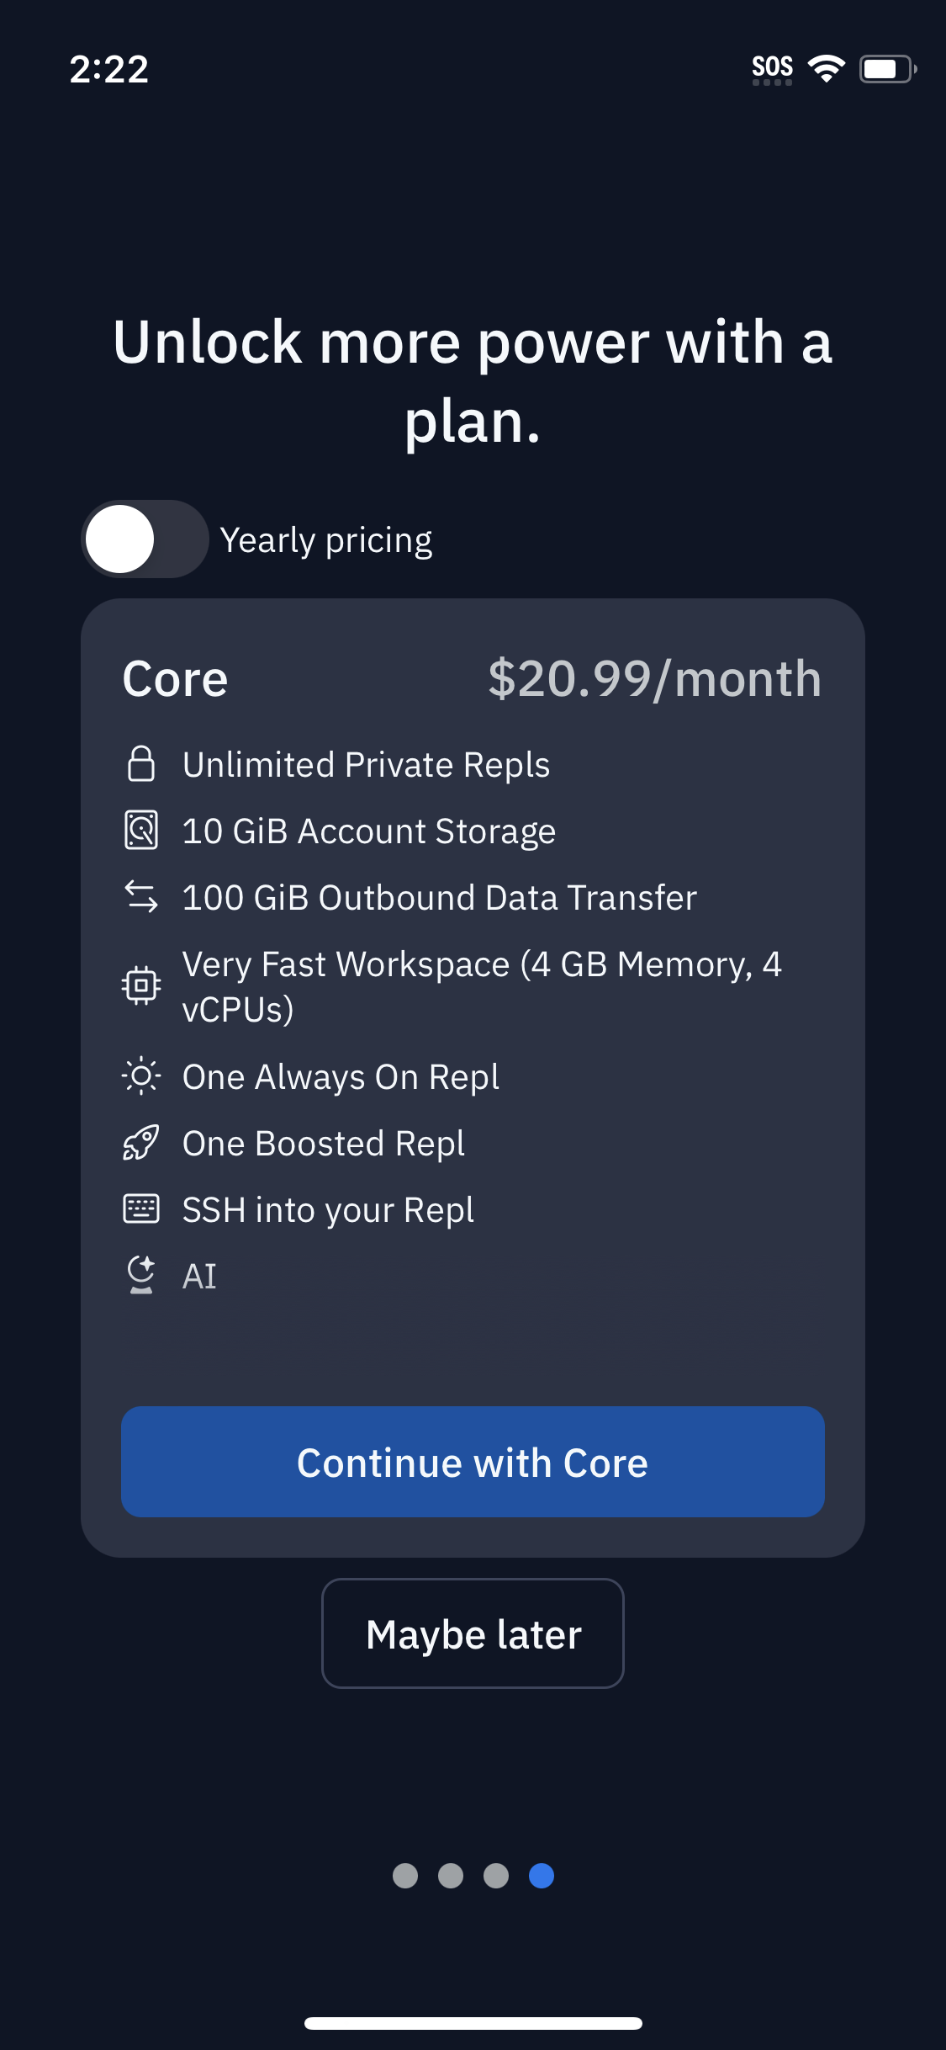Tap the battery status icon
Viewport: 946px width, 2050px height.
[887, 68]
